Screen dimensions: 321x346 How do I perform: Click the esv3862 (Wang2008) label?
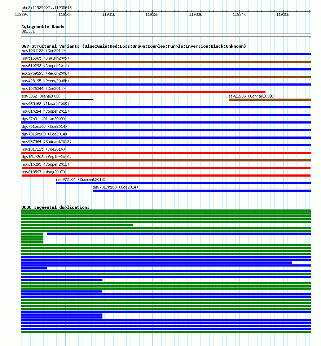[41, 96]
